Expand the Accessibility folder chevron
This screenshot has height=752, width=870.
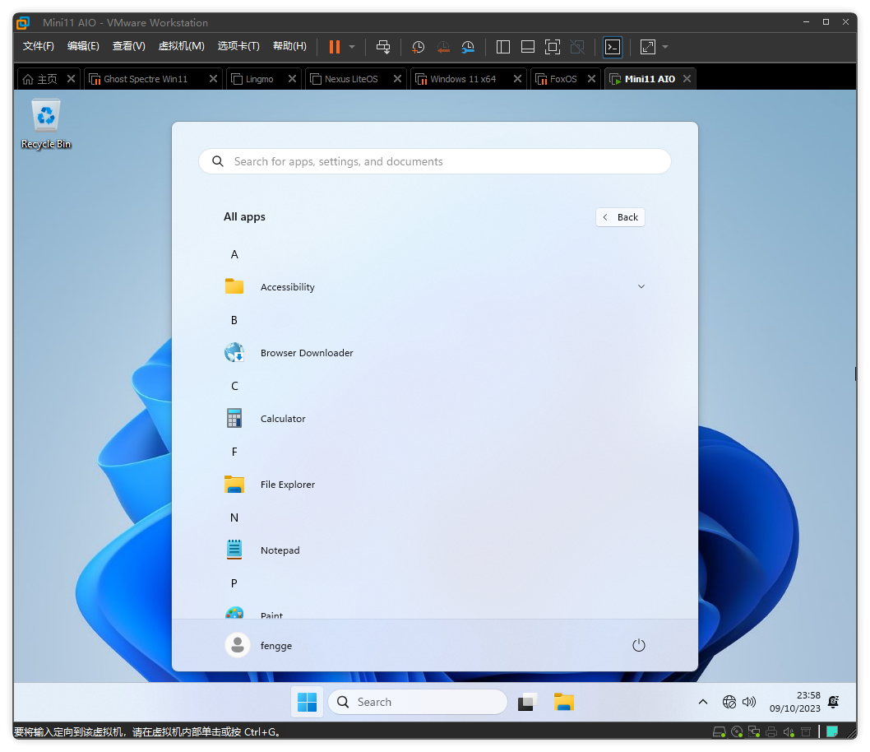tap(641, 287)
